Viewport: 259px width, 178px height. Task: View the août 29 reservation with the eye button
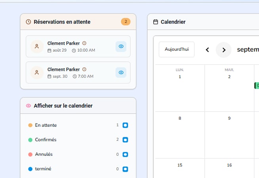[x=121, y=46]
